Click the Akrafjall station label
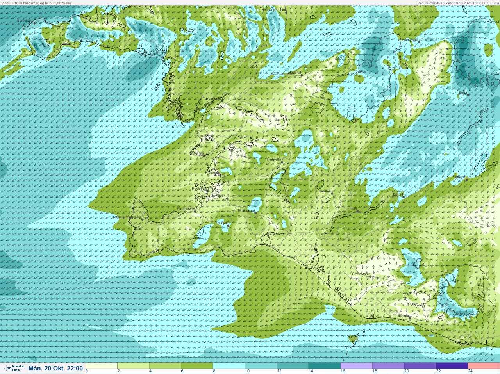Screen dimensions: 500x374 click(197, 154)
